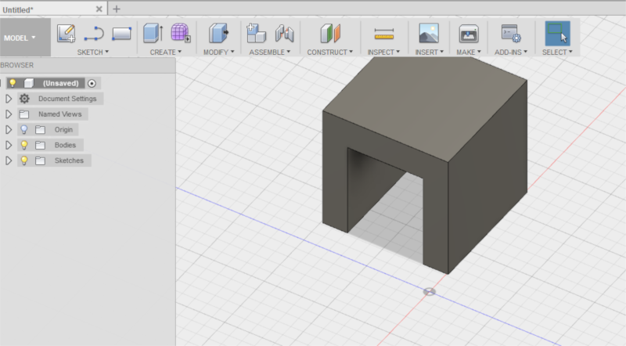
Task: Click the BROWSER panel header
Action: (88, 65)
